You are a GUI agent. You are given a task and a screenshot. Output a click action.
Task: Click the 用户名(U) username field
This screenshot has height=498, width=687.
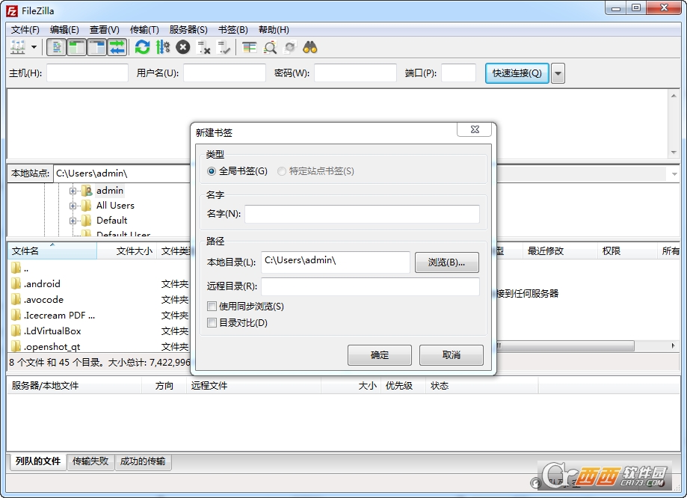224,73
